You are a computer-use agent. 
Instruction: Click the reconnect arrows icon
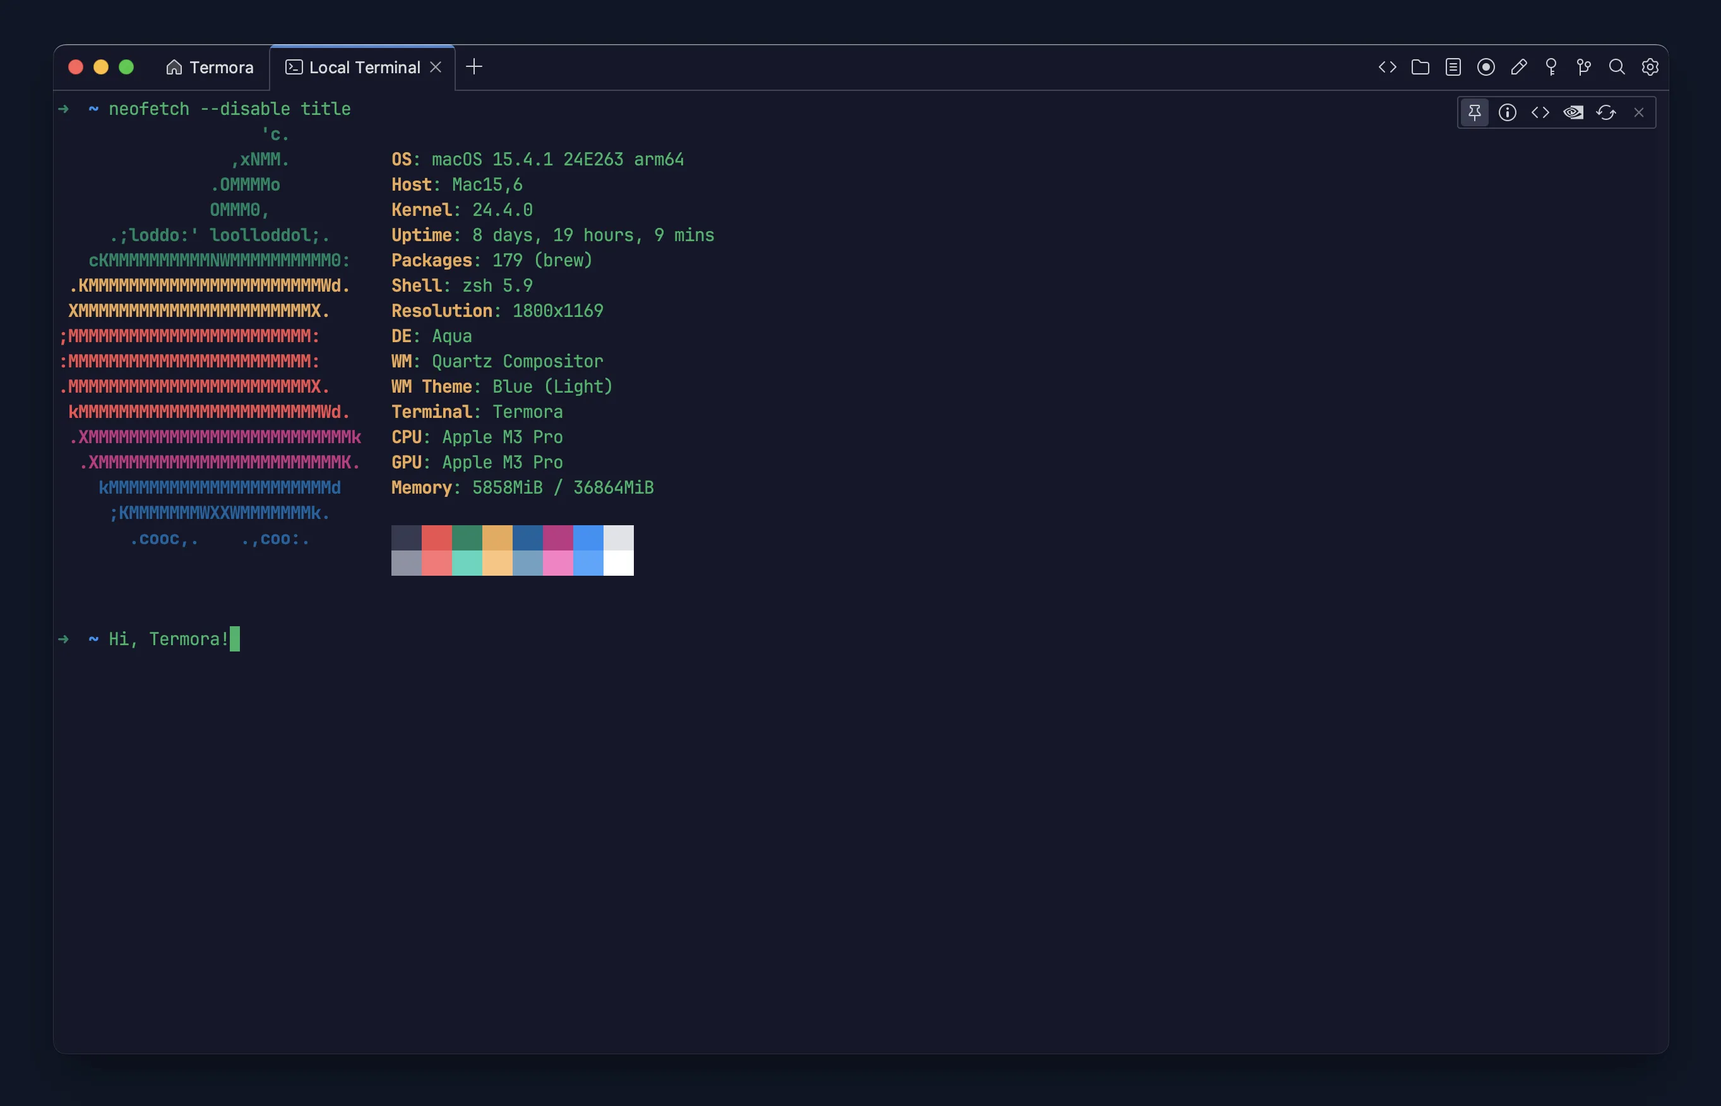point(1606,112)
